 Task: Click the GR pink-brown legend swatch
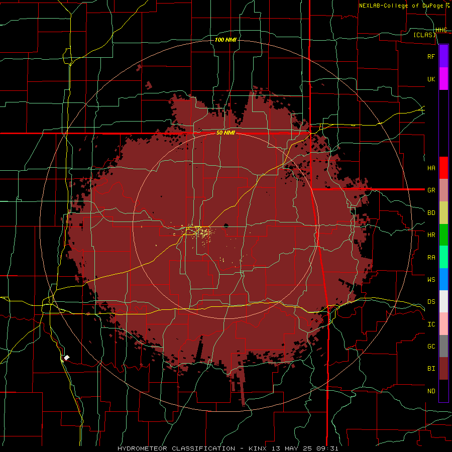tap(443, 190)
